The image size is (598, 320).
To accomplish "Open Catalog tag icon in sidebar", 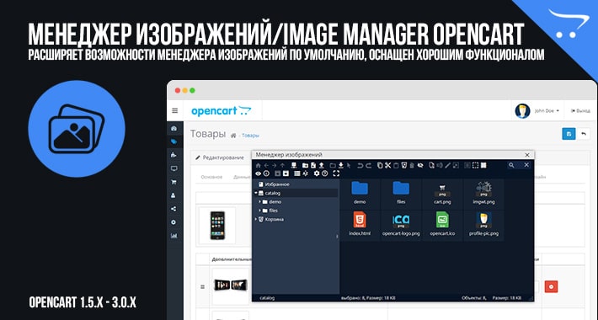I will coord(174,141).
